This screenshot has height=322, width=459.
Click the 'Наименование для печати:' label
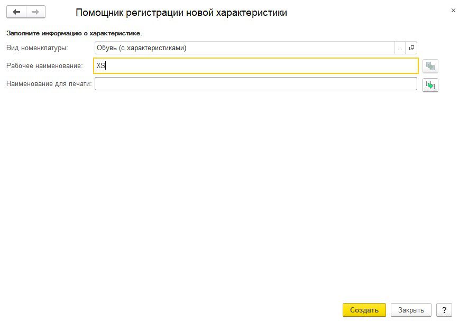click(49, 84)
